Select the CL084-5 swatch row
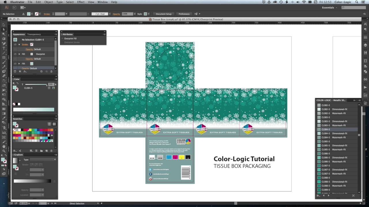369x207 pixels. (337, 129)
